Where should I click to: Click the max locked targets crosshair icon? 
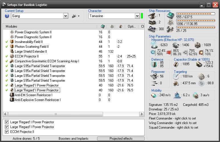tap(201, 76)
